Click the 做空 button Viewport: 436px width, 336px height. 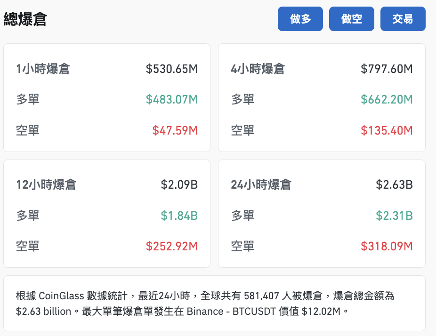(x=351, y=19)
